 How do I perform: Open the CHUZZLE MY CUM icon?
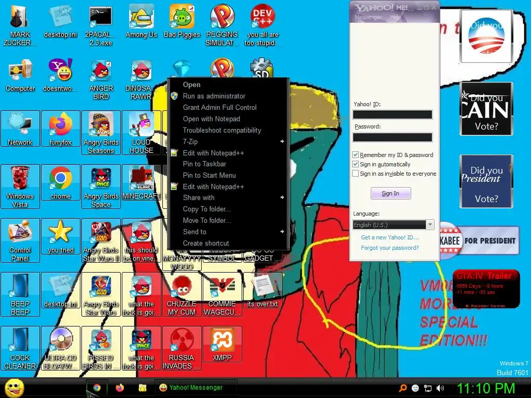pos(182,294)
